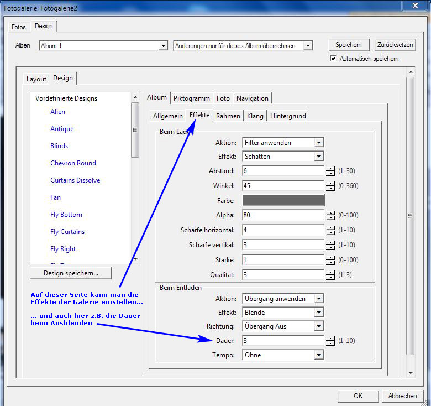Increase the Dauer spinner value
Viewport: 431px width, 406px height.
coord(330,339)
